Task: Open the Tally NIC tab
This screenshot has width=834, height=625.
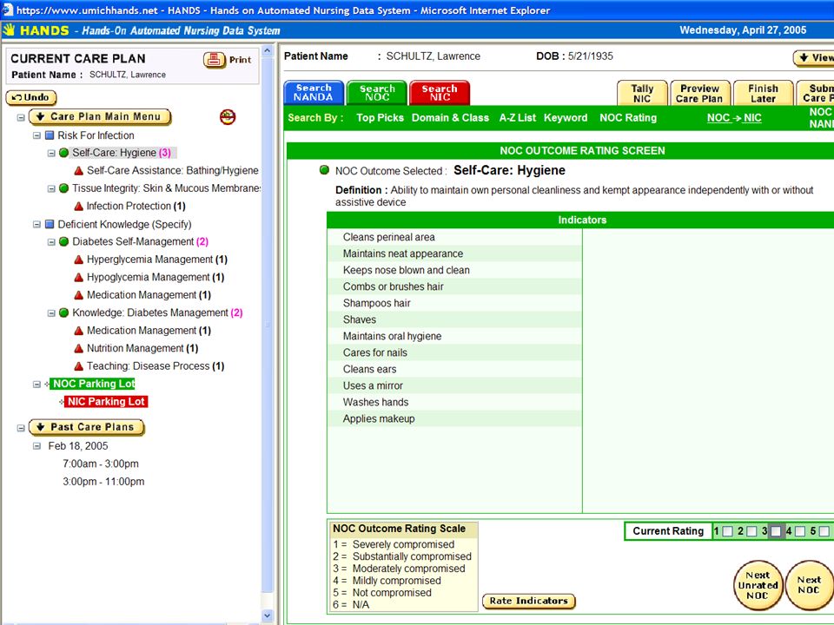Action: click(642, 93)
